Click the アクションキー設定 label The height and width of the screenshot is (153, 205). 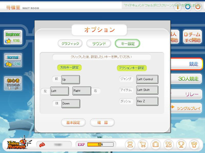click(132, 68)
